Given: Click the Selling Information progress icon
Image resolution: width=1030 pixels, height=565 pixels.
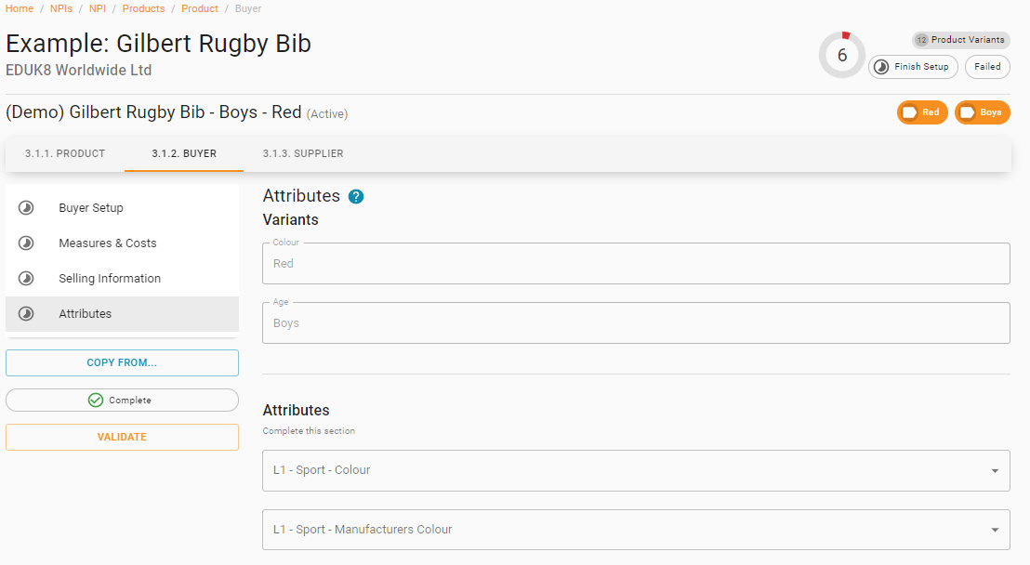Looking at the screenshot, I should tap(26, 279).
